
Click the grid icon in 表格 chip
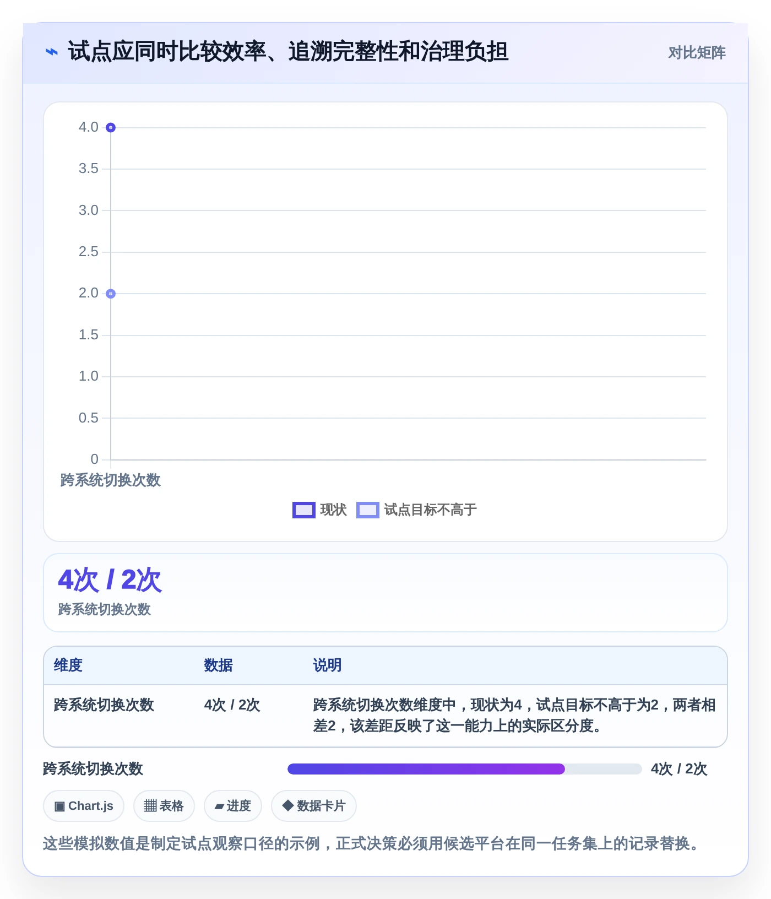pyautogui.click(x=150, y=806)
